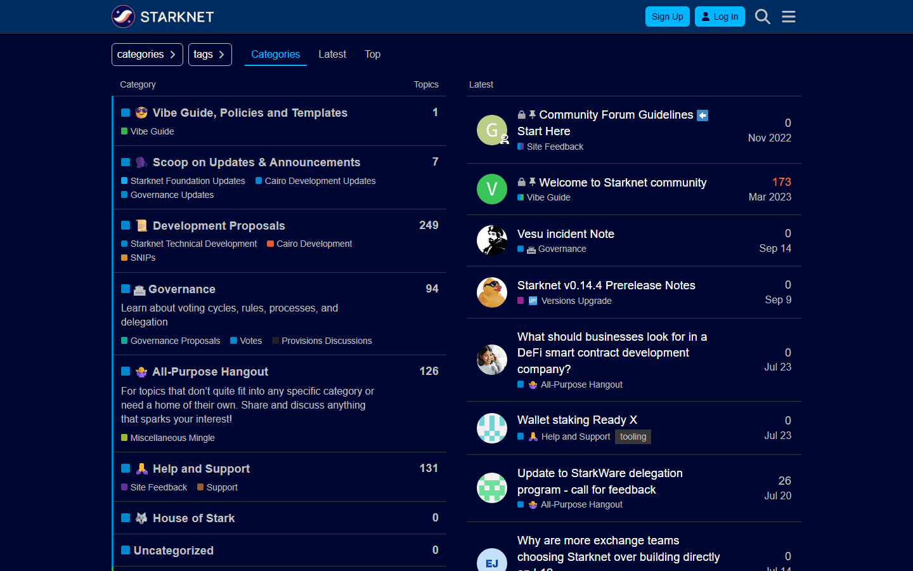The image size is (913, 571).
Task: Switch to the Categories tab
Action: coord(276,55)
